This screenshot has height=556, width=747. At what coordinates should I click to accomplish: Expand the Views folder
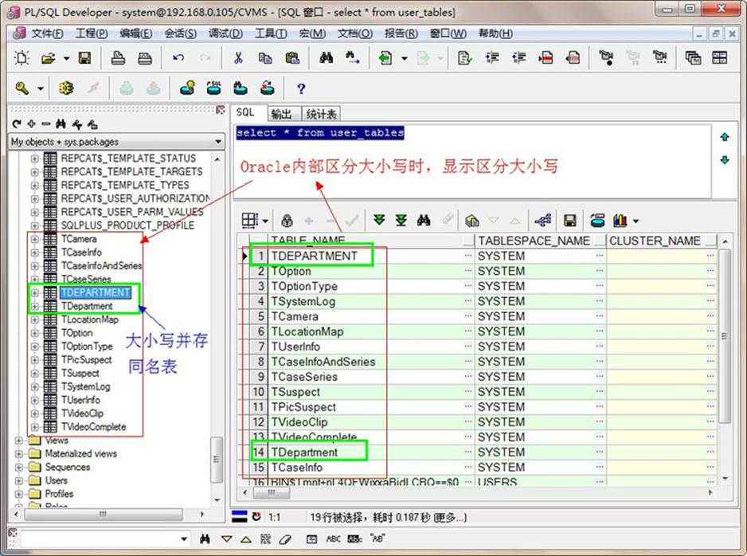point(18,440)
